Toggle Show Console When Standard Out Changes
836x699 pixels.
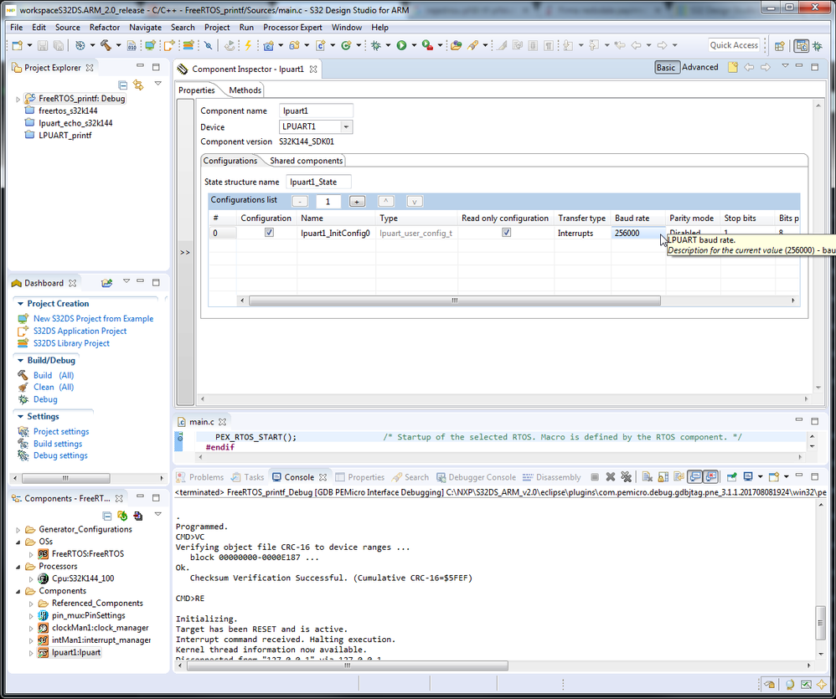[694, 477]
